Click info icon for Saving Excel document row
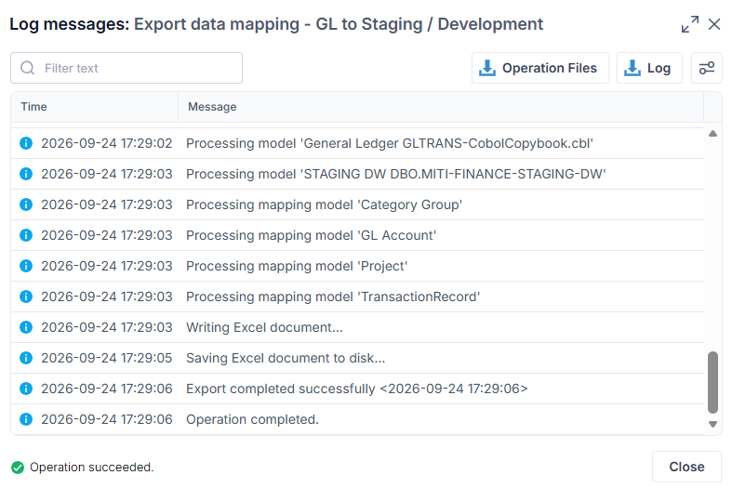 click(x=26, y=358)
